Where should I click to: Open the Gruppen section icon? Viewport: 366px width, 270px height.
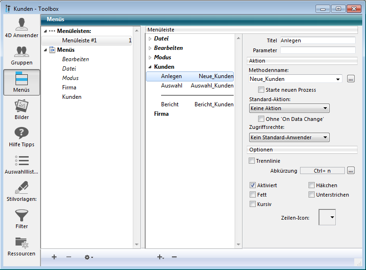(21, 55)
